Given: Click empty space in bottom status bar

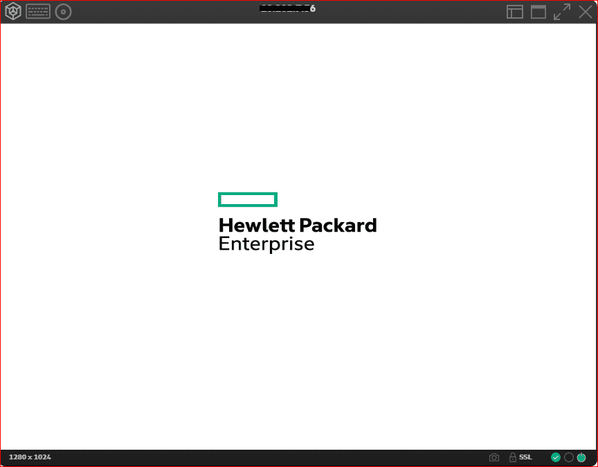Looking at the screenshot, I should click(277, 457).
